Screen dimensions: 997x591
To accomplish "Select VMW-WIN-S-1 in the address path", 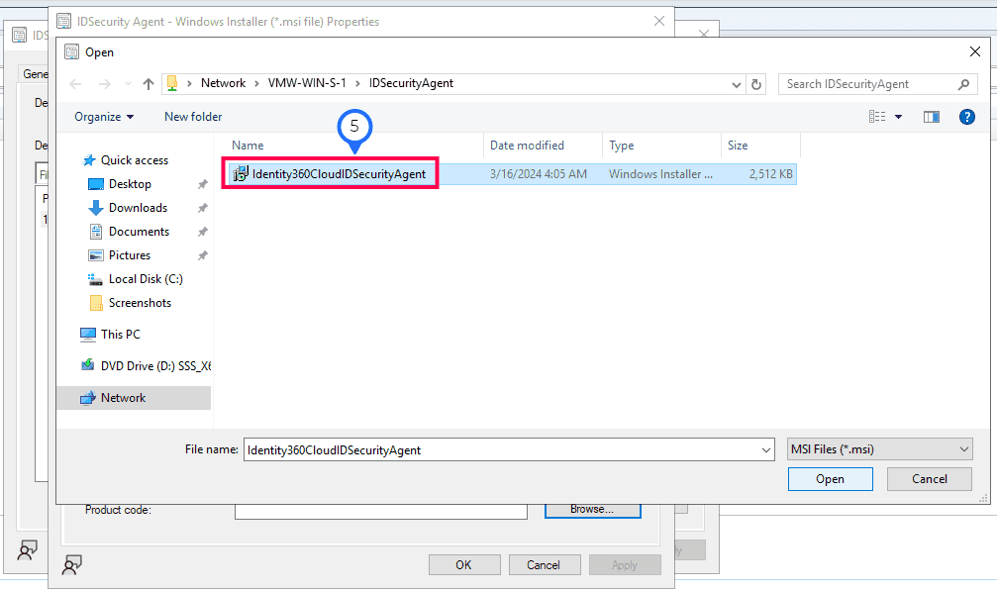I will coord(307,83).
